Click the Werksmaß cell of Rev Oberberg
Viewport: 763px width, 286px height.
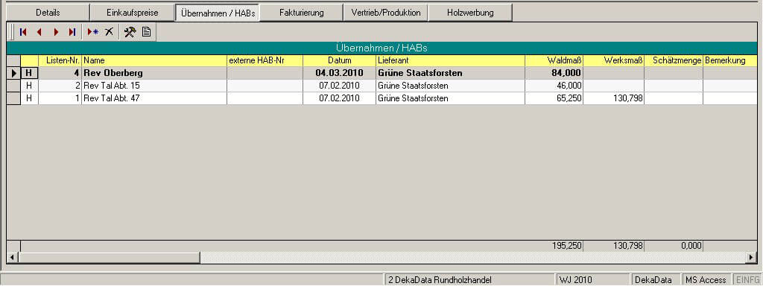(x=614, y=74)
